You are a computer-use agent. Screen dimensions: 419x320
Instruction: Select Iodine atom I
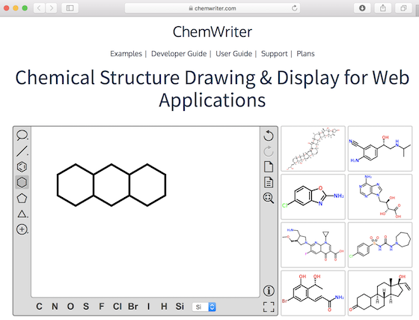[x=148, y=307]
